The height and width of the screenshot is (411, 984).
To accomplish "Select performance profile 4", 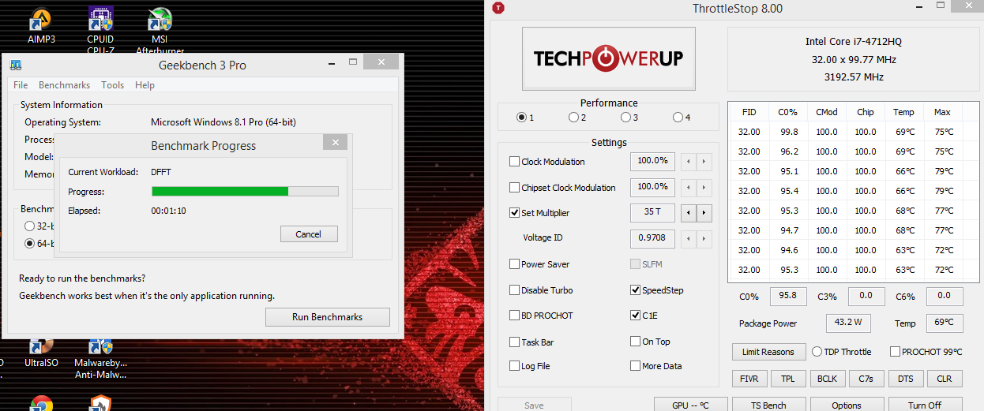I will point(678,118).
